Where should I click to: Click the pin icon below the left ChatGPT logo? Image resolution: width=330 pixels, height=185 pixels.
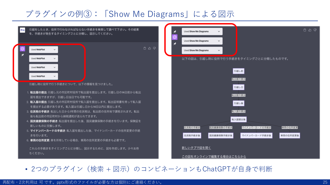coord(23,55)
